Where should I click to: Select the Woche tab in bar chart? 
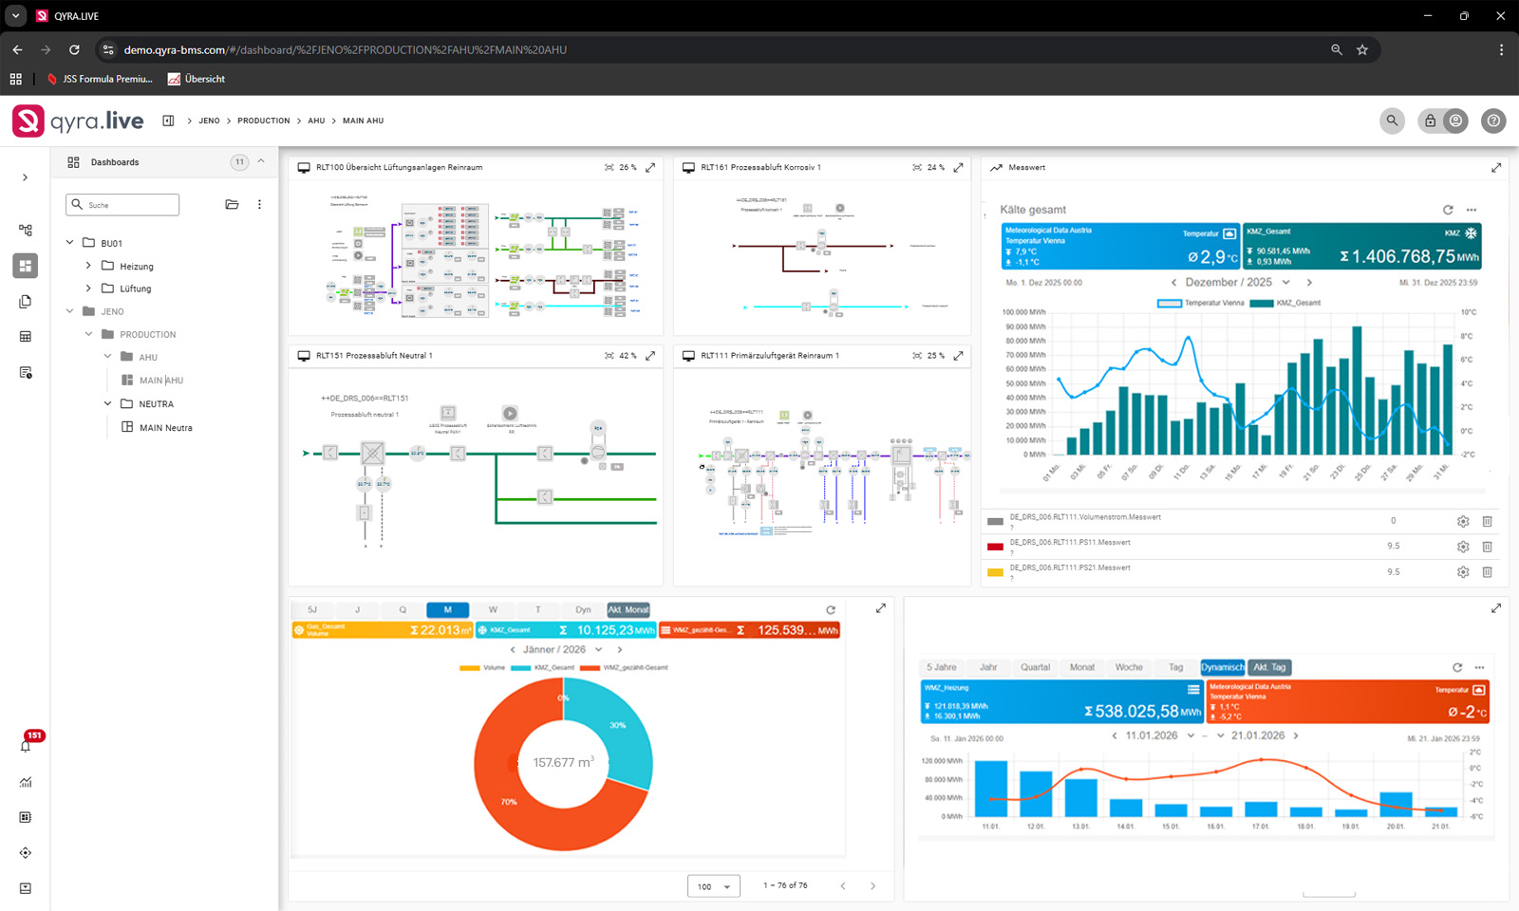pyautogui.click(x=1129, y=667)
